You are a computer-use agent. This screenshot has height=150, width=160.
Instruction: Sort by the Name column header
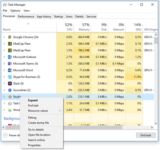(29, 27)
